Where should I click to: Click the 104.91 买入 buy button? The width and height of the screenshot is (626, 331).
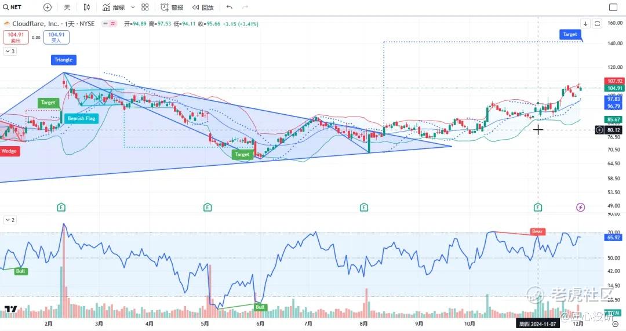pyautogui.click(x=56, y=37)
